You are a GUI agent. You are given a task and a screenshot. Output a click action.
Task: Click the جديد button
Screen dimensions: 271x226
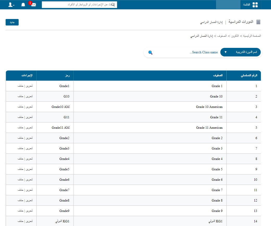pyautogui.click(x=12, y=22)
